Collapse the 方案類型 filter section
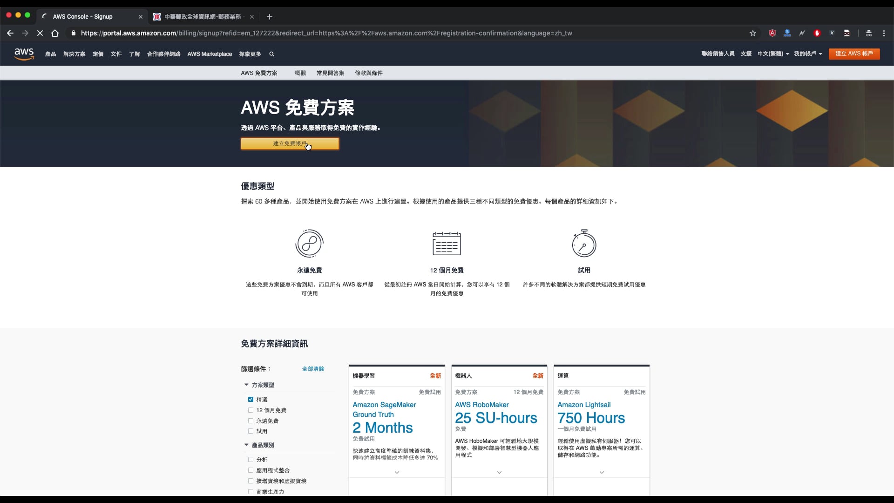The height and width of the screenshot is (503, 894). click(x=246, y=385)
